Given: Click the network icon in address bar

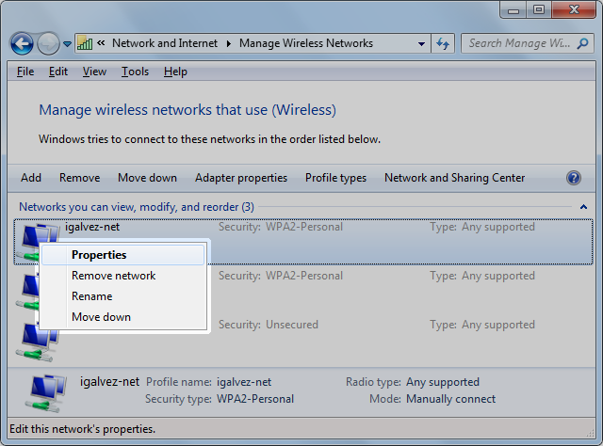Looking at the screenshot, I should [x=85, y=43].
